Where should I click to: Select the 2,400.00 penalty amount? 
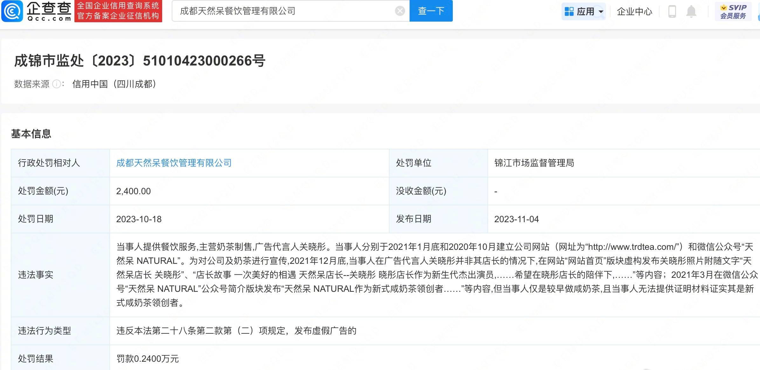coord(134,191)
